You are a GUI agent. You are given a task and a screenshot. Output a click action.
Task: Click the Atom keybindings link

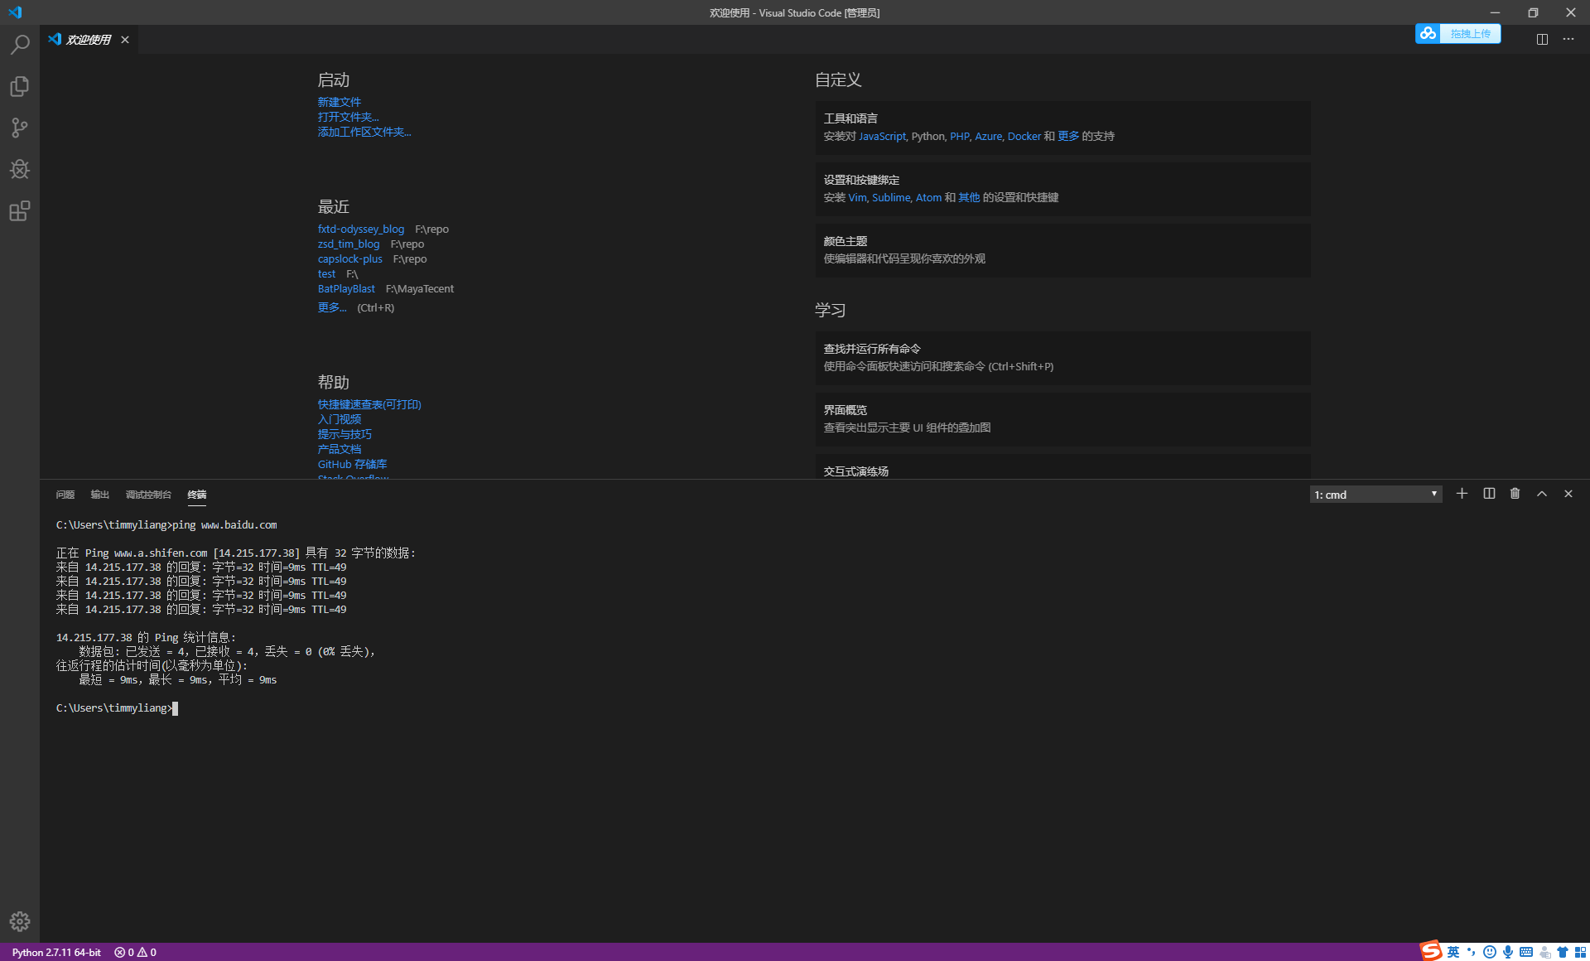[928, 197]
